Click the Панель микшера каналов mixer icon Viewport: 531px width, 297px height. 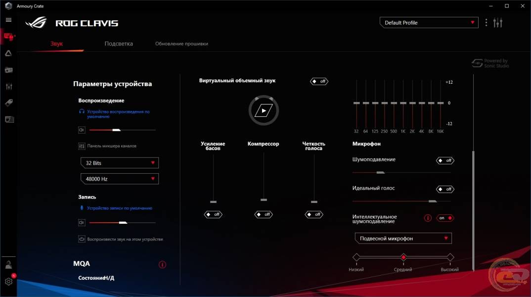click(82, 146)
